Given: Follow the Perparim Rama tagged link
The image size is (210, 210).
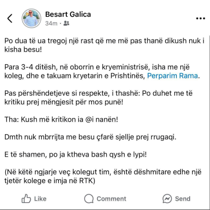Looking at the screenshot, I should tap(172, 76).
